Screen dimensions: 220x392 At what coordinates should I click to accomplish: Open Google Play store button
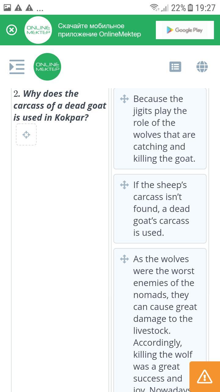point(185,30)
